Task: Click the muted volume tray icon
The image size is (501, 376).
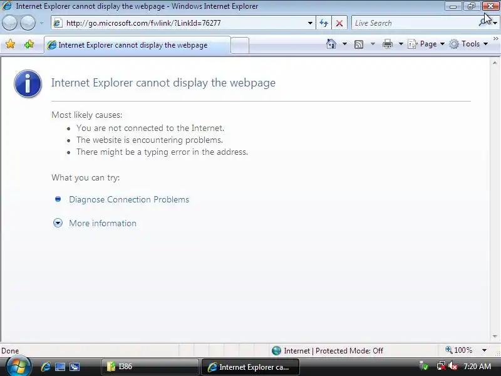Action: pyautogui.click(x=453, y=366)
